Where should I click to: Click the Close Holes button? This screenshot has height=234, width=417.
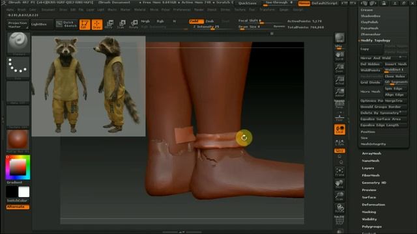coord(395,77)
